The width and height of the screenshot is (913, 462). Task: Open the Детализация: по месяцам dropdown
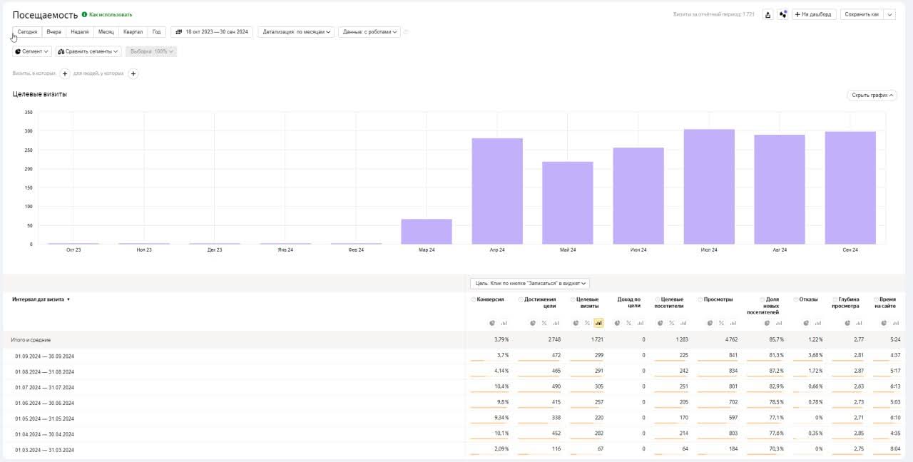coord(297,32)
